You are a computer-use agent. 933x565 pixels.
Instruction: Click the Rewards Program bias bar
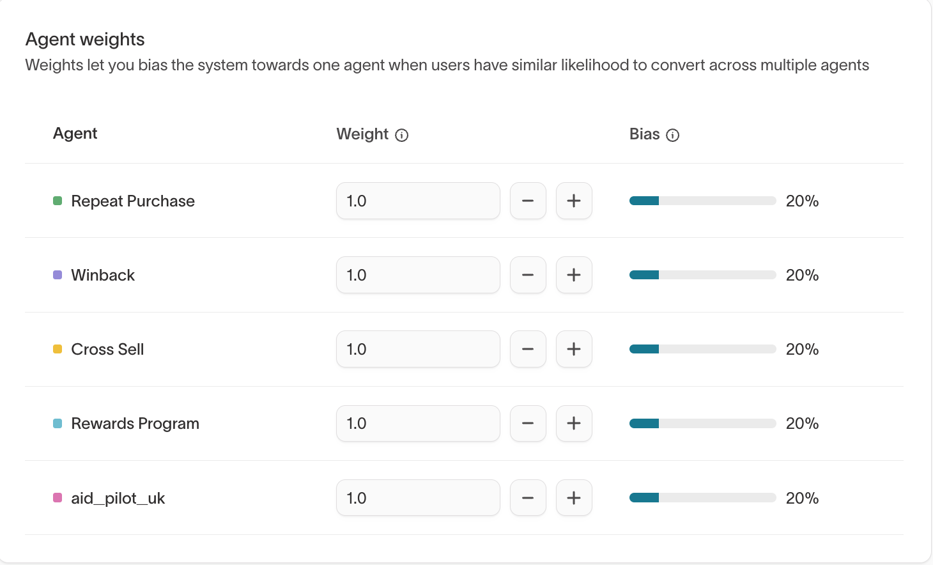[702, 423]
